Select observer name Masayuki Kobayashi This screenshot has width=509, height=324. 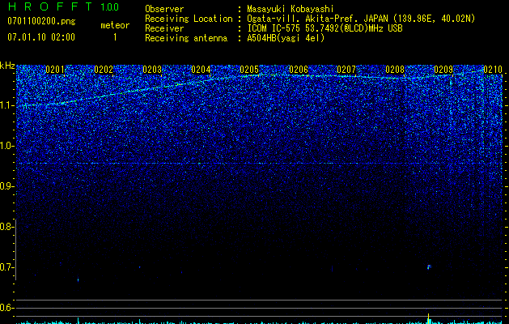tap(291, 9)
